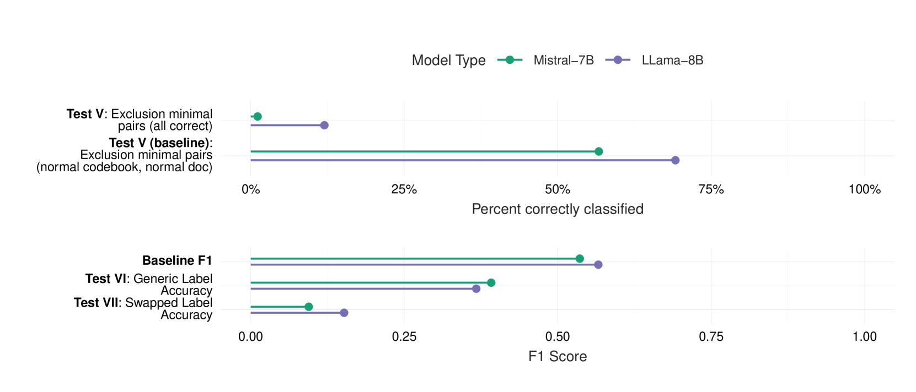Select the "LLama–8B" legend text label

coord(672,60)
